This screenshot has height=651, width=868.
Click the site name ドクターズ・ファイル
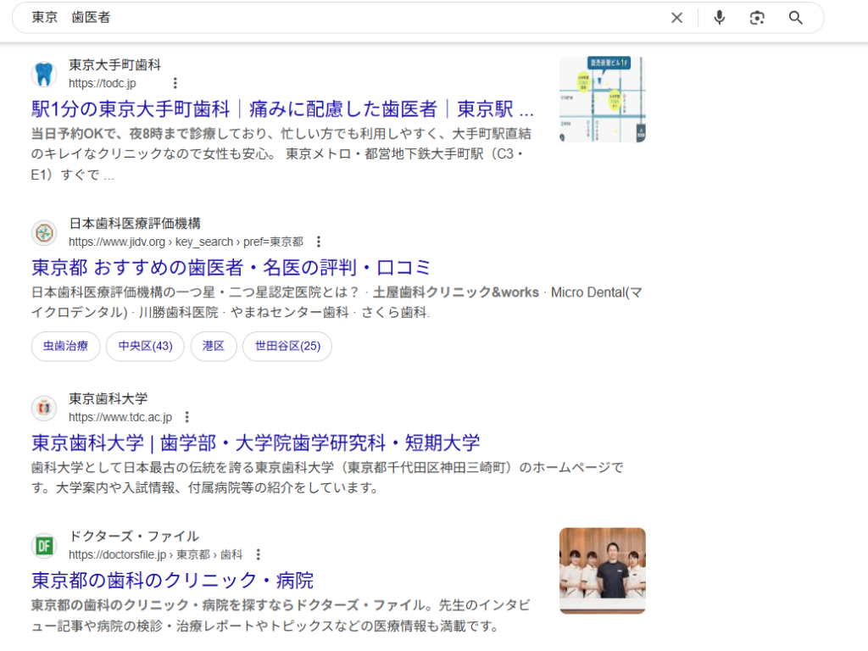click(x=133, y=537)
